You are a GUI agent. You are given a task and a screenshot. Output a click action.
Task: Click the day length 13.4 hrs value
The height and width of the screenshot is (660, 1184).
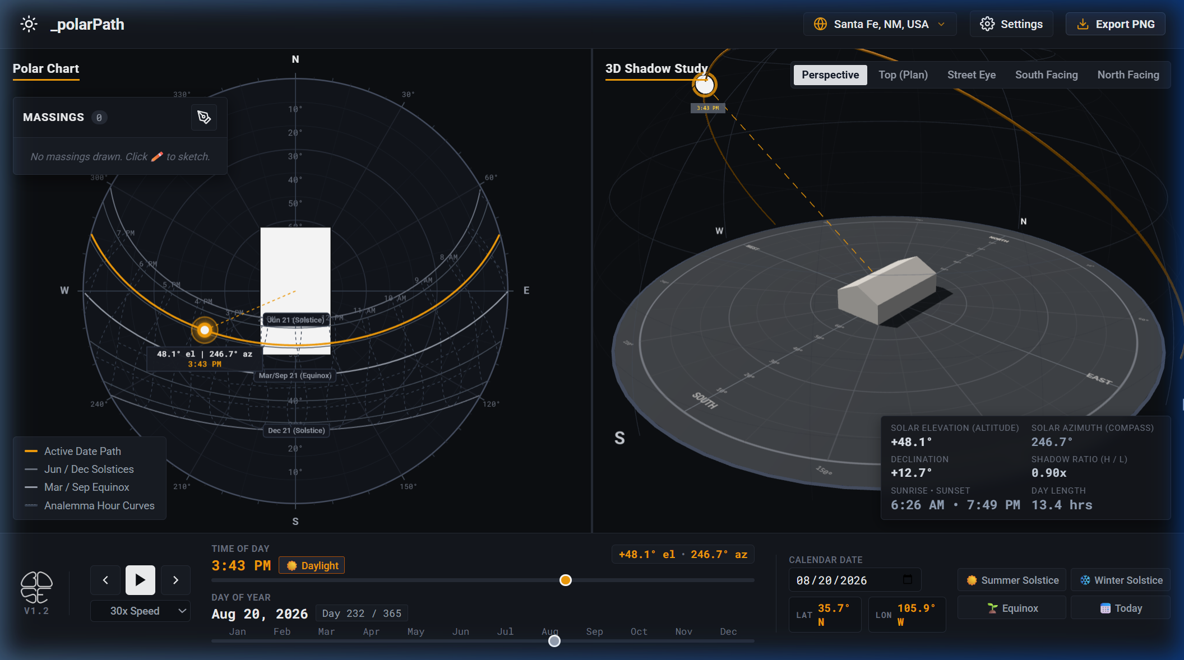(x=1062, y=505)
